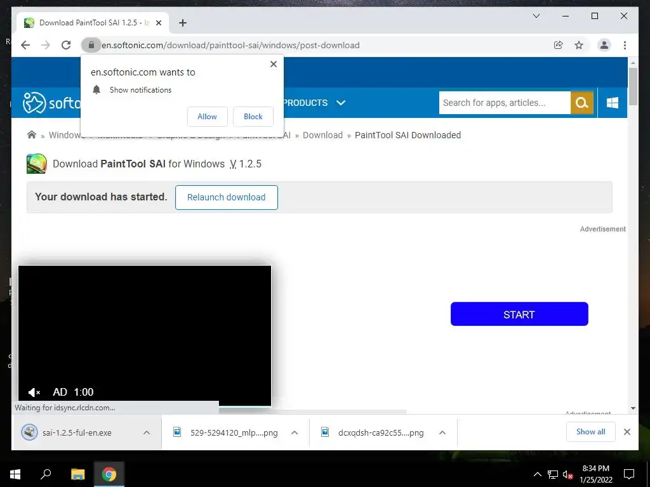Click the scrollbar down arrow
The image size is (650, 487).
pos(633,408)
